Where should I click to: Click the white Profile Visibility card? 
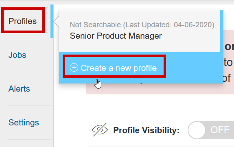coord(160,130)
